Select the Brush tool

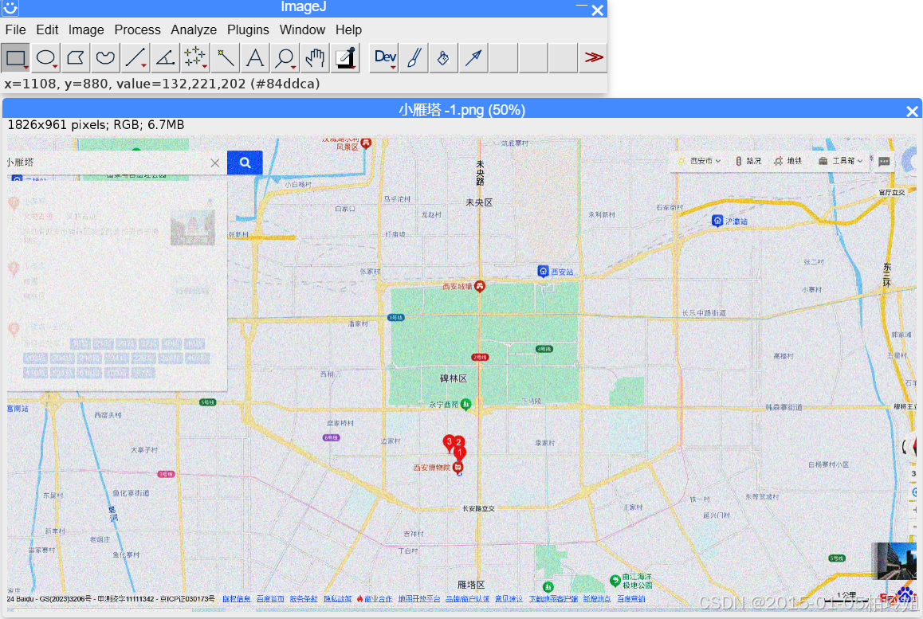414,57
